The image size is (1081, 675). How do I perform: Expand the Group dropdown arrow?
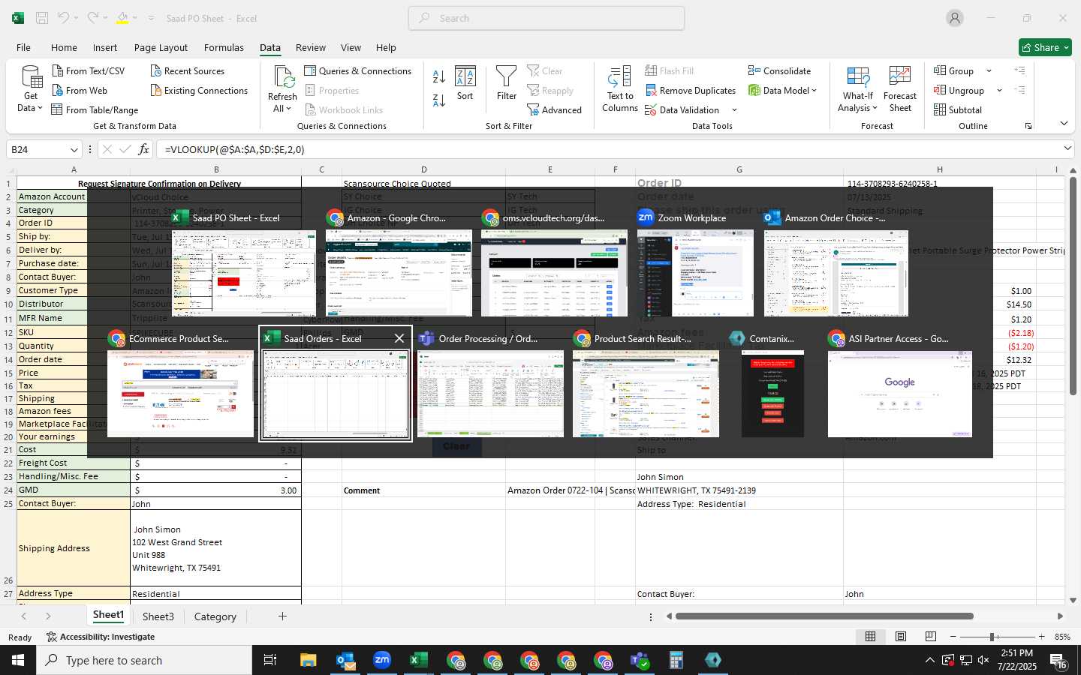(989, 70)
